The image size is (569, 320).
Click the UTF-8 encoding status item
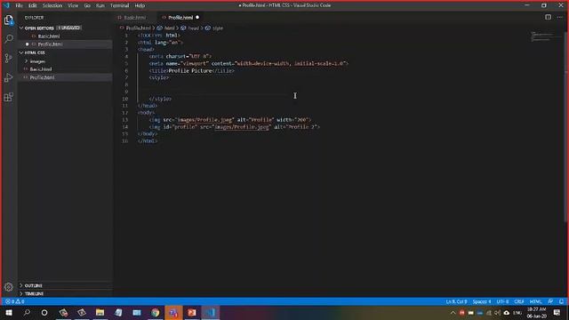(502, 301)
